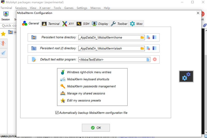207x138 pixels.
Task: Clear default text editor with red X
Action: [155, 59]
